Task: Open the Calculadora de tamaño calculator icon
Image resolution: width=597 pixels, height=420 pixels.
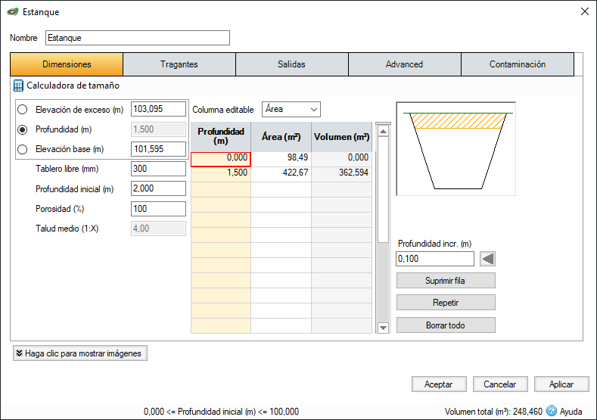Action: click(18, 86)
